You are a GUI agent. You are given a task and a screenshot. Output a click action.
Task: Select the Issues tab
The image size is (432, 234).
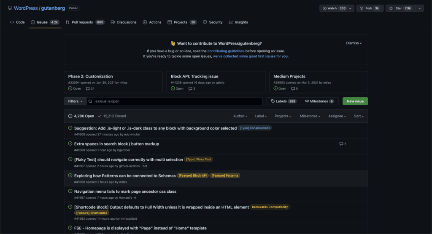[x=45, y=22]
